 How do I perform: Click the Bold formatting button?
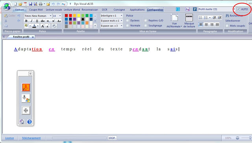(26, 21)
